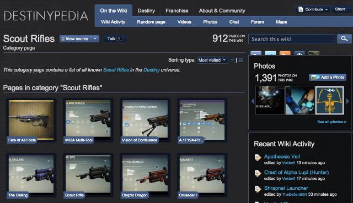Image resolution: width=353 pixels, height=203 pixels.
Task: Open the Maps menu item
Action: tap(281, 22)
